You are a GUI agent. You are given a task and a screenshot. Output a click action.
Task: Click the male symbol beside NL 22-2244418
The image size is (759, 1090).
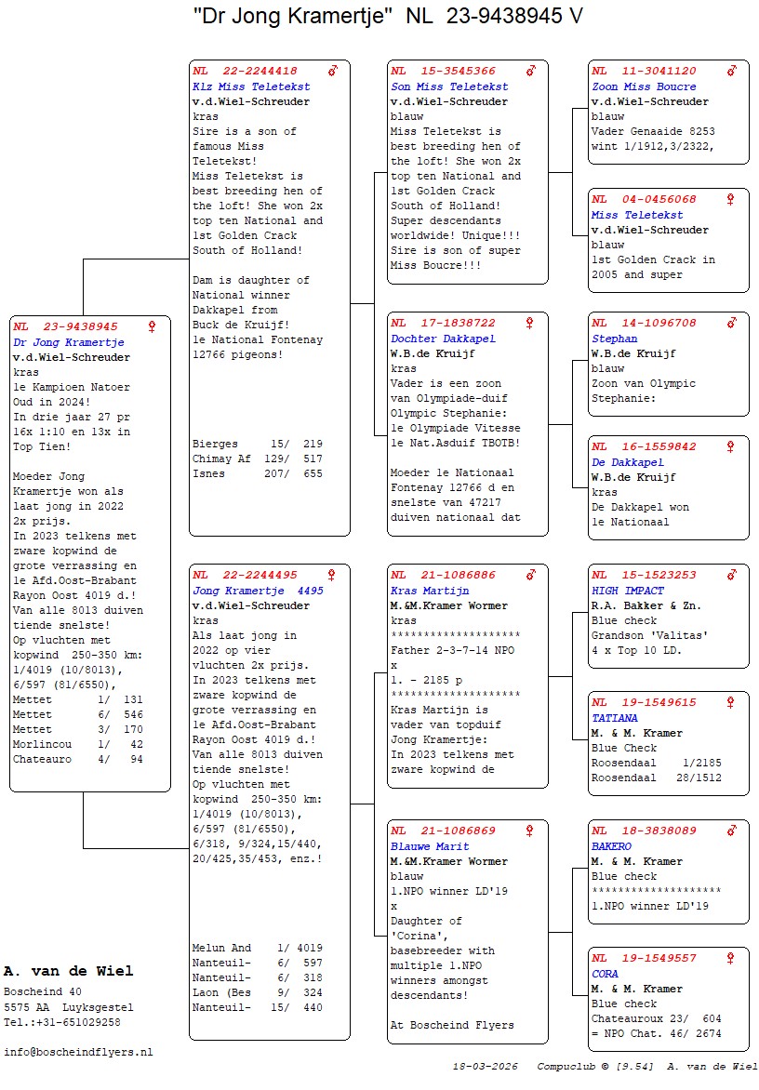[332, 71]
